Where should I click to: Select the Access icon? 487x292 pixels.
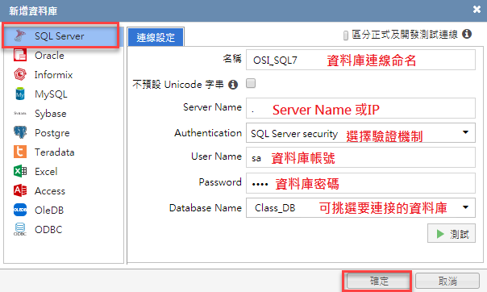pyautogui.click(x=20, y=190)
